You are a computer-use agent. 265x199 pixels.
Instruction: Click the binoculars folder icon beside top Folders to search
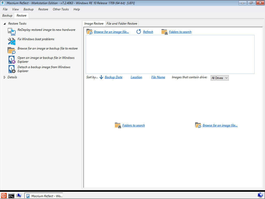164,32
